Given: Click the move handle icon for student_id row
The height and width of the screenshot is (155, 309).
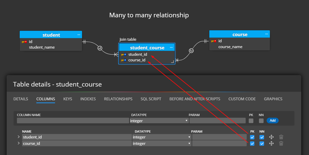Looking at the screenshot, I should click(271, 137).
